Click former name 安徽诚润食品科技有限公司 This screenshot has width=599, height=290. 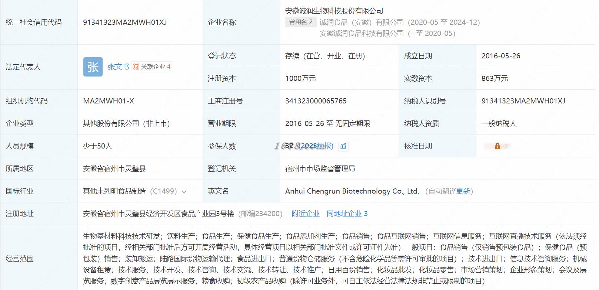coord(362,33)
